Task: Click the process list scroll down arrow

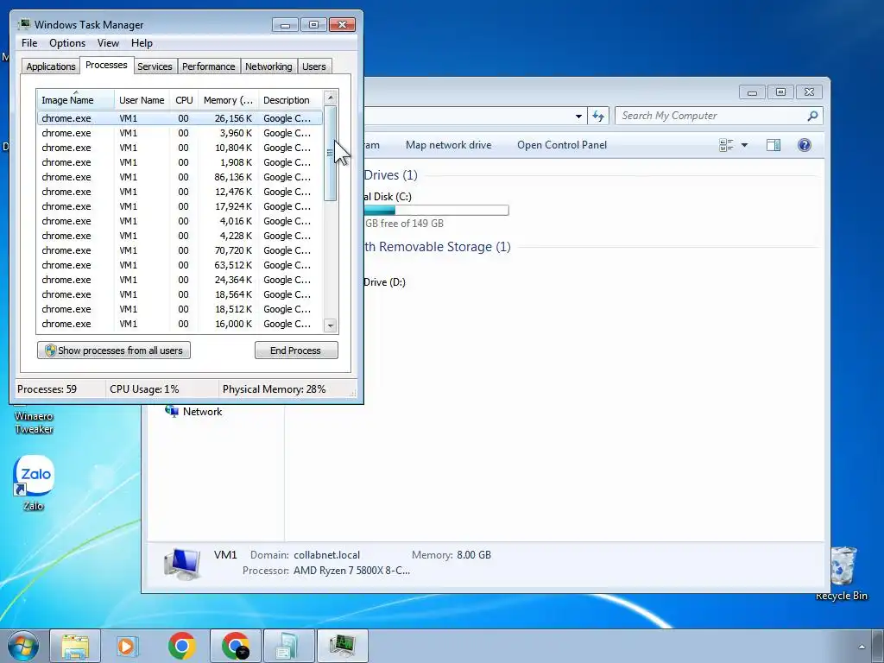Action: click(331, 325)
